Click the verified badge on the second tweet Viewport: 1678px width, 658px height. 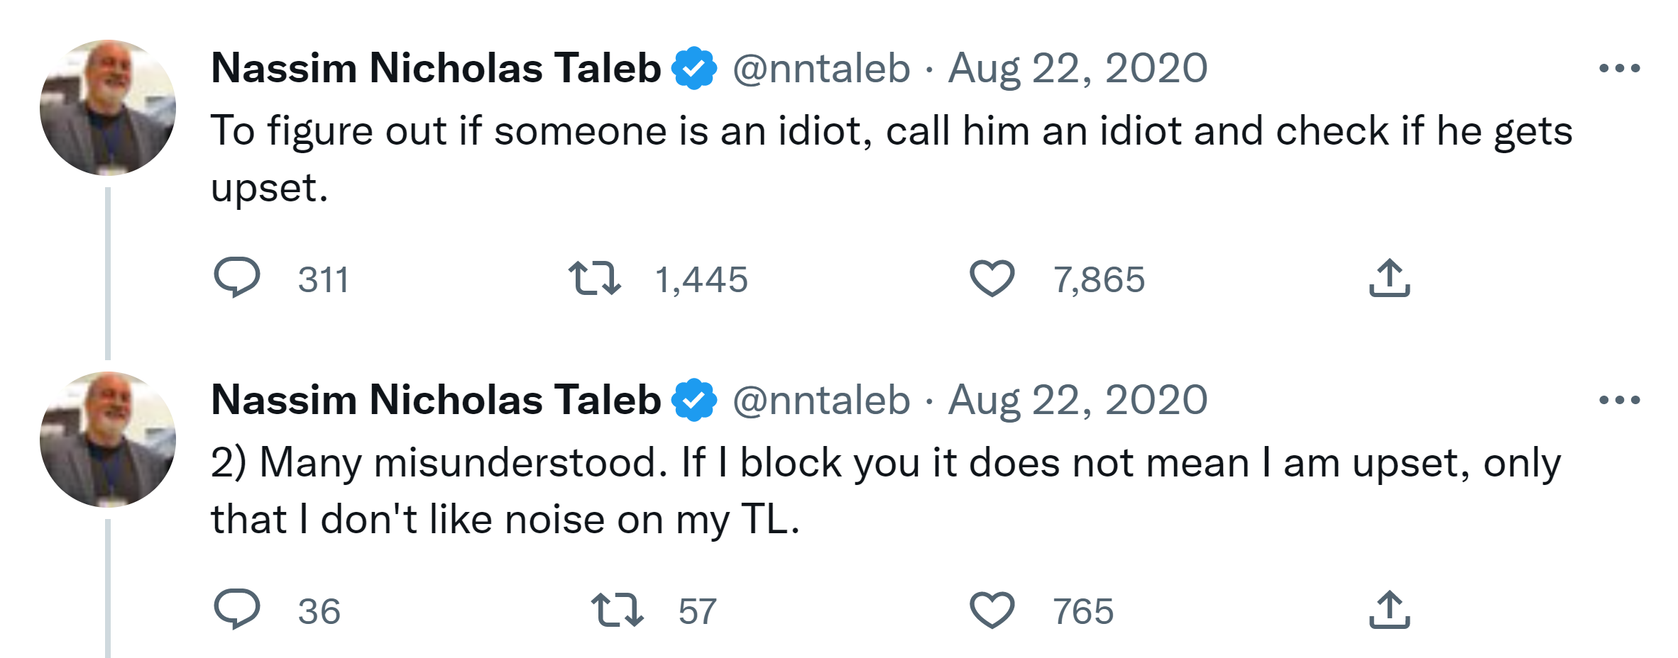694,401
